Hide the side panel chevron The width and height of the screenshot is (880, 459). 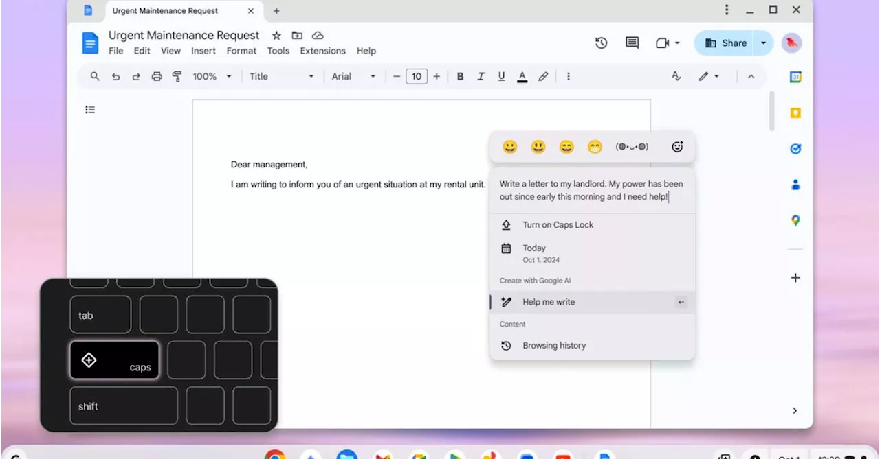[x=795, y=410]
